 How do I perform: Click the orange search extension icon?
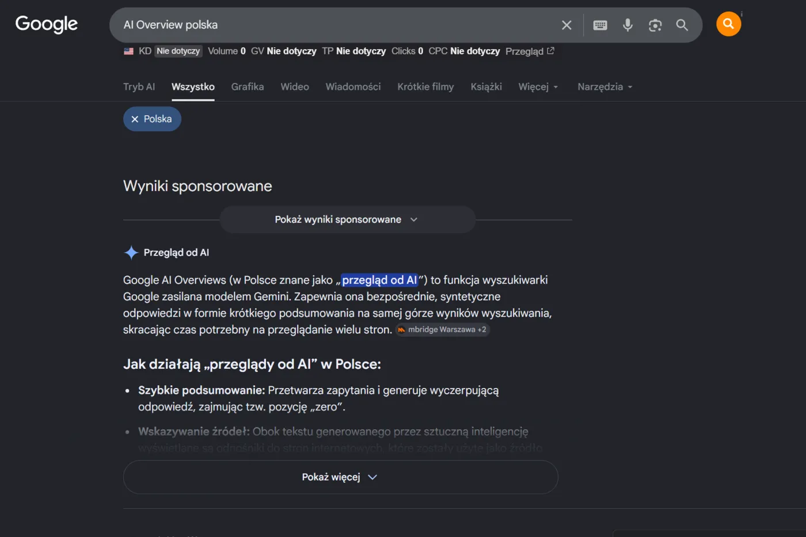click(728, 24)
